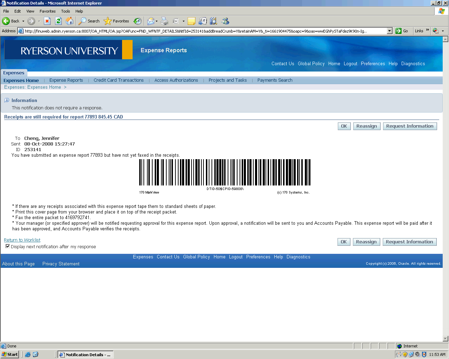Click the Stop loading icon
Image resolution: width=449 pixels, height=359 pixels.
47,21
